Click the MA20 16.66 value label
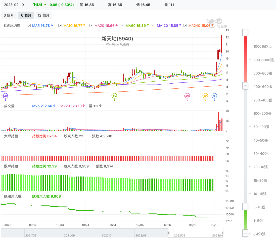The image size is (276, 238). (x=106, y=26)
